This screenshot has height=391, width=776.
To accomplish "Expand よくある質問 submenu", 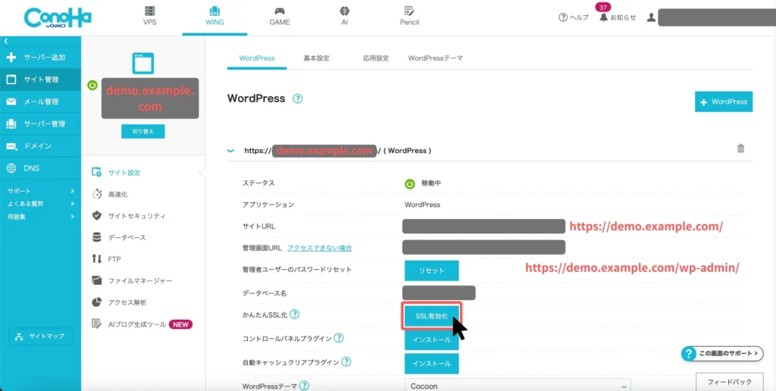I will click(x=41, y=203).
